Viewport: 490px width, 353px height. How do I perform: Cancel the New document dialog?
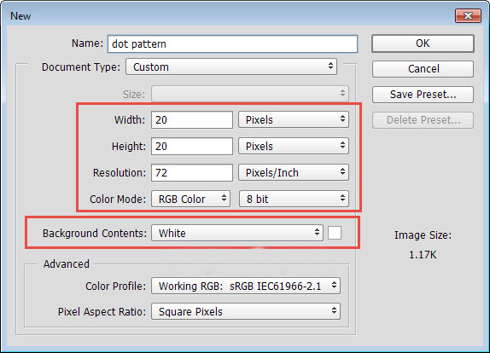pos(423,69)
